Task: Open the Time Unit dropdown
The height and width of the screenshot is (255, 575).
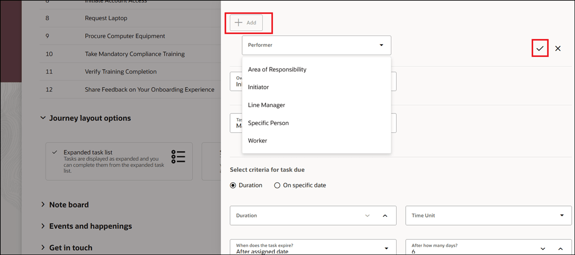Action: 488,215
